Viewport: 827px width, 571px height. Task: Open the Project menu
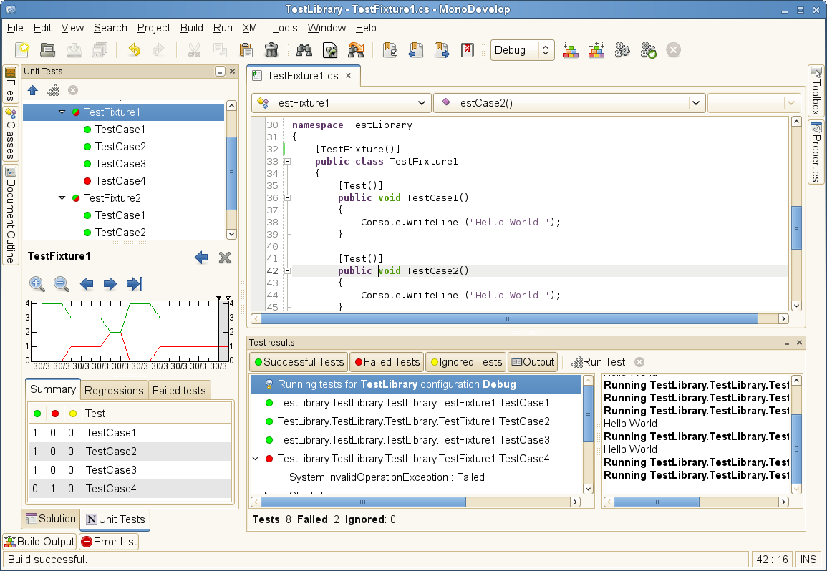pyautogui.click(x=154, y=28)
